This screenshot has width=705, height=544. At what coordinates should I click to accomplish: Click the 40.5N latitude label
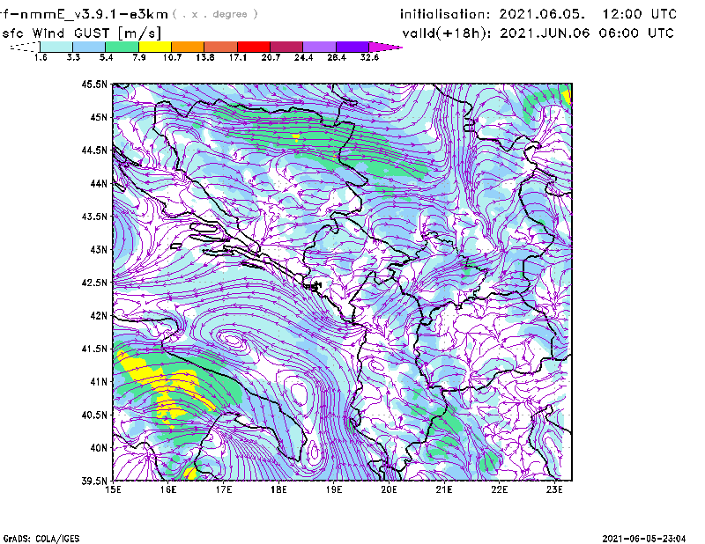[x=95, y=415]
